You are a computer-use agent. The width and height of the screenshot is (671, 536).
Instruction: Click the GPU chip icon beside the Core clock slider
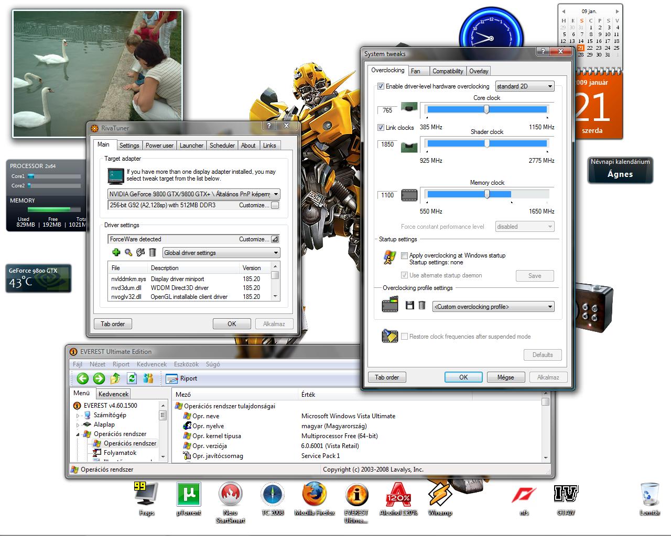pyautogui.click(x=409, y=107)
